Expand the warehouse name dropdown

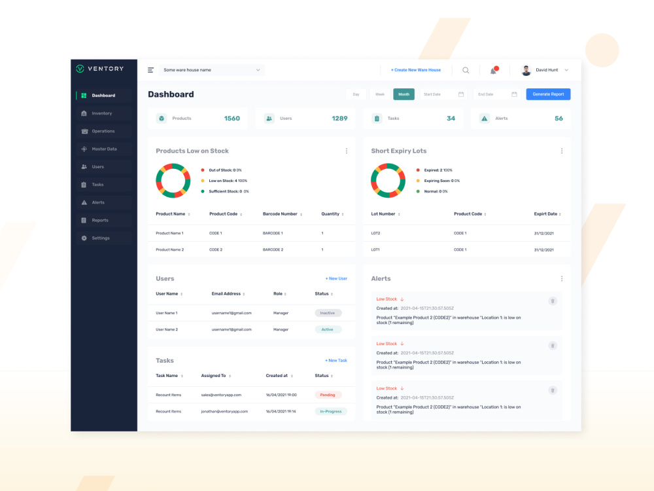(x=211, y=70)
